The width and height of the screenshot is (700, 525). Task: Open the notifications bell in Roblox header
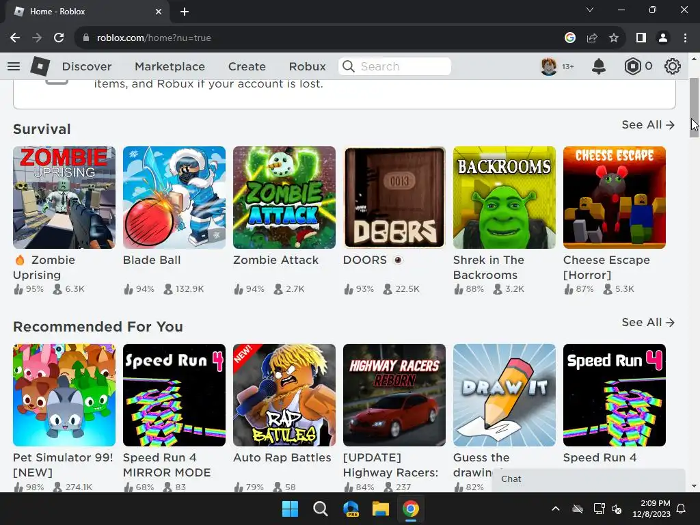point(599,66)
